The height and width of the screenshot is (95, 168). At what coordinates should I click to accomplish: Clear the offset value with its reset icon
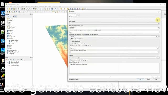coord(156,36)
